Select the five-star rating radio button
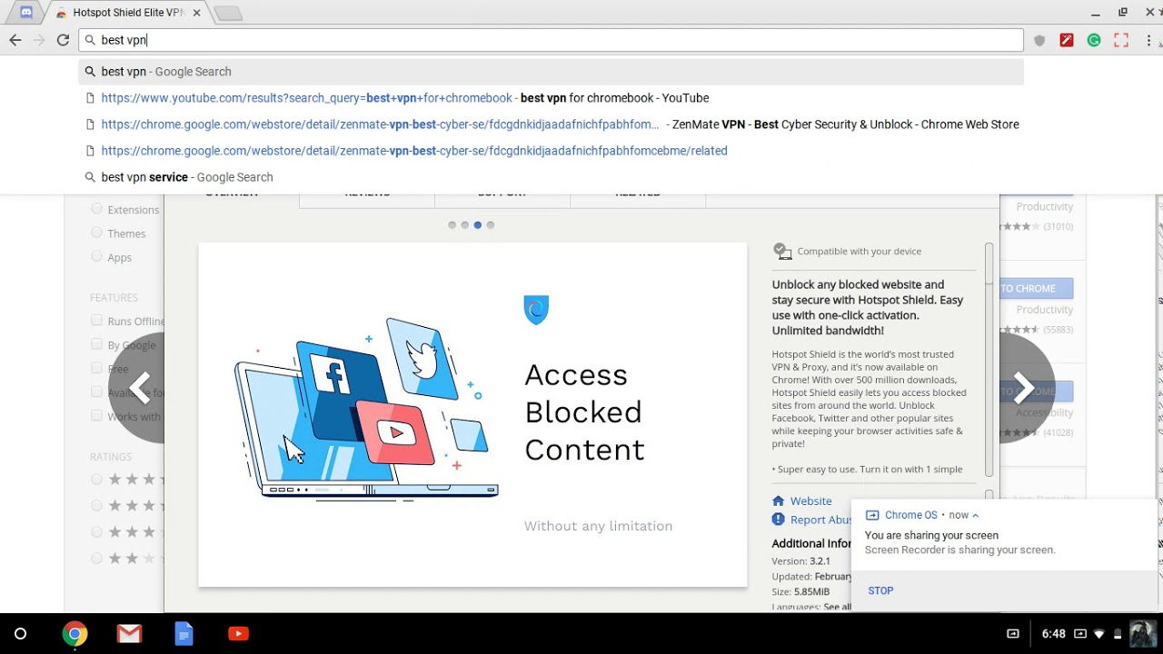1163x654 pixels. (96, 479)
